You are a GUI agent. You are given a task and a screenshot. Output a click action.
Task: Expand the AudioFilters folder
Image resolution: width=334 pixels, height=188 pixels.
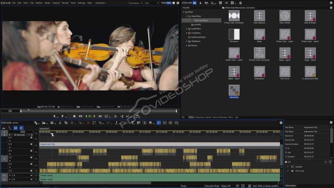[187, 29]
